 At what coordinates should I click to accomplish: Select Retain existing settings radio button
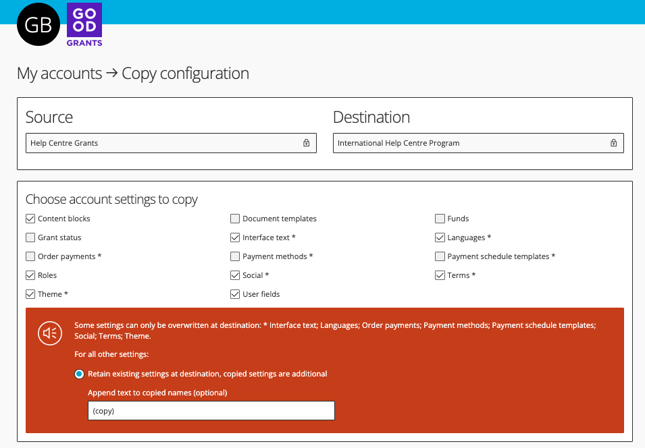[80, 374]
